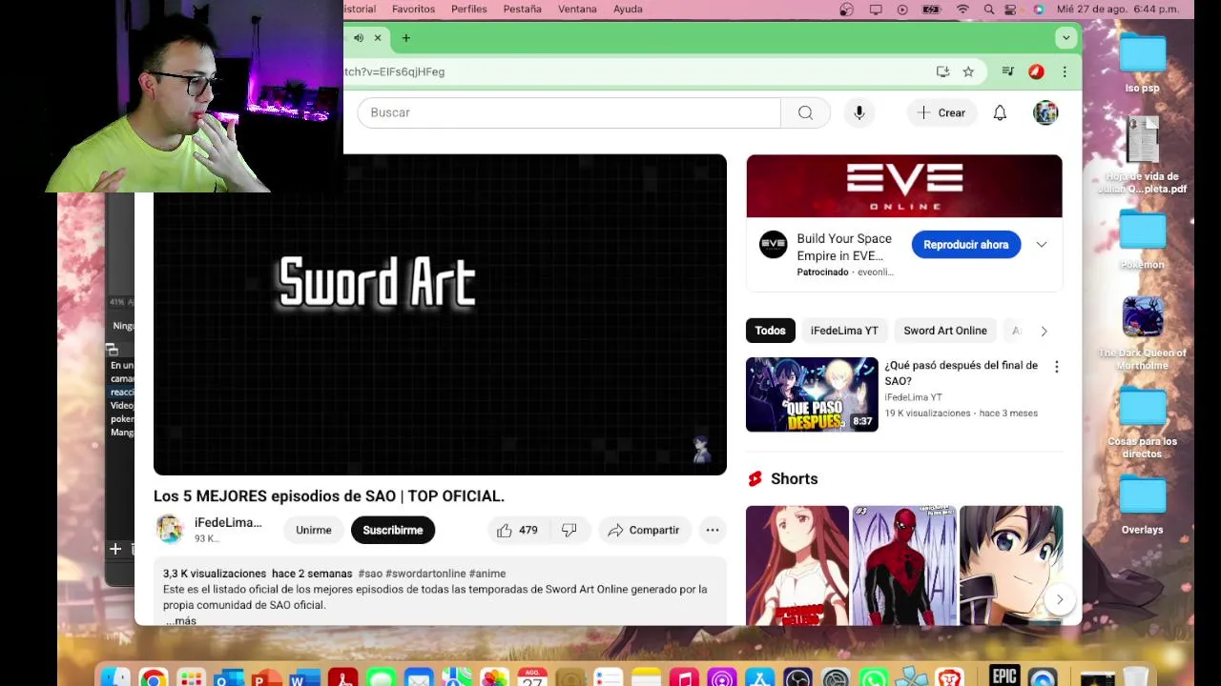Select the 'Todos' filter chip
The height and width of the screenshot is (686, 1221).
click(770, 331)
